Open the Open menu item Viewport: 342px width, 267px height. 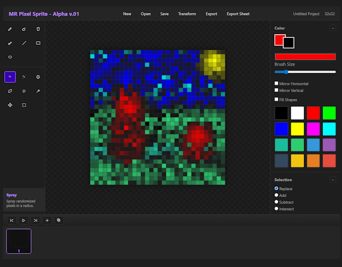(x=146, y=14)
